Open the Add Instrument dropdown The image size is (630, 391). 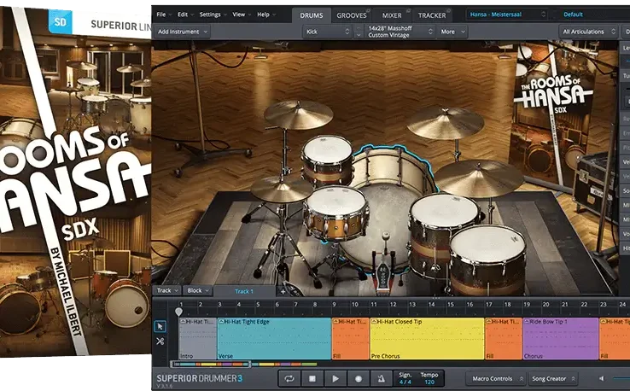coord(183,32)
